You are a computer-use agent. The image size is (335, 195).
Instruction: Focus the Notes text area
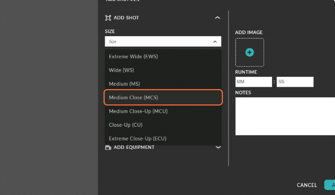point(285,116)
